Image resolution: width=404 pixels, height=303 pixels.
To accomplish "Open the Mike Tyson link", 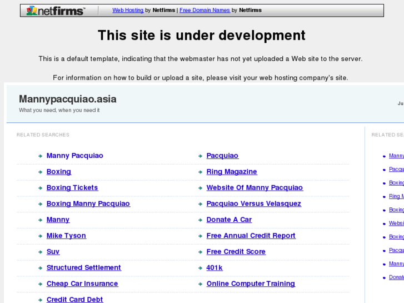I will click(x=66, y=236).
